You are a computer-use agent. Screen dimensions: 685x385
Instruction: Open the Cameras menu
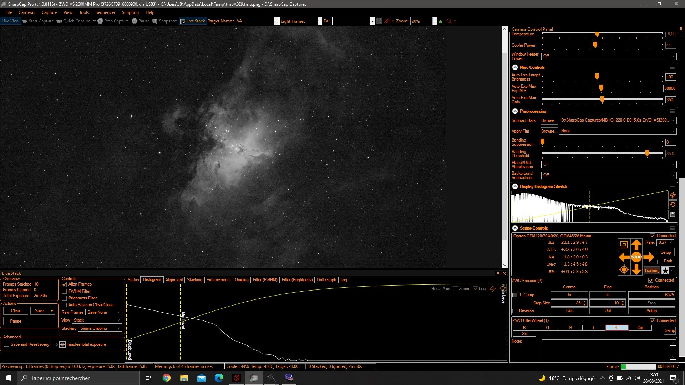[x=27, y=12]
